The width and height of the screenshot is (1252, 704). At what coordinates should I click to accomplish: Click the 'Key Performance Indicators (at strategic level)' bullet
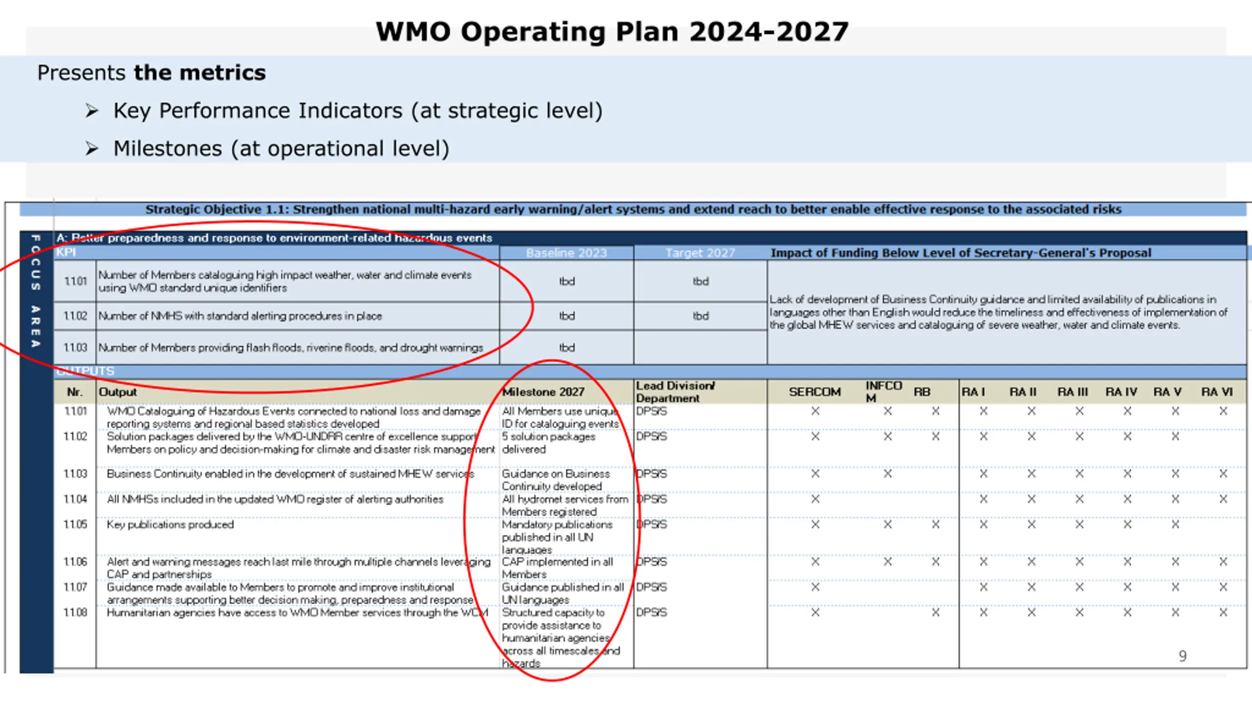(x=358, y=110)
